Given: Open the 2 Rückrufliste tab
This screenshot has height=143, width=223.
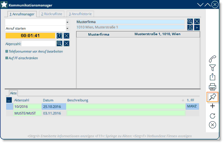Looking at the screenshot, I should pyautogui.click(x=52, y=14).
